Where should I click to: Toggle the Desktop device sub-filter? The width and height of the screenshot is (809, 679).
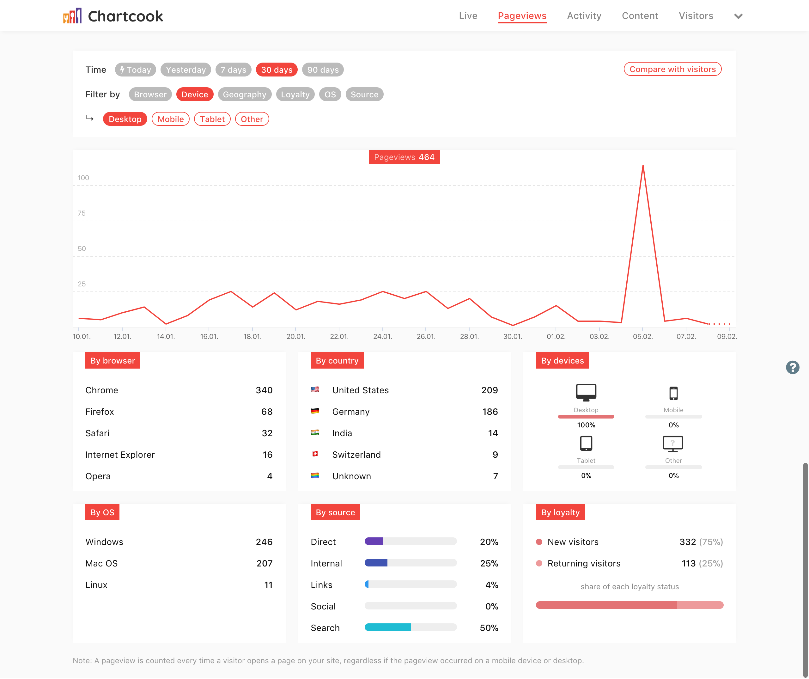[x=125, y=119]
